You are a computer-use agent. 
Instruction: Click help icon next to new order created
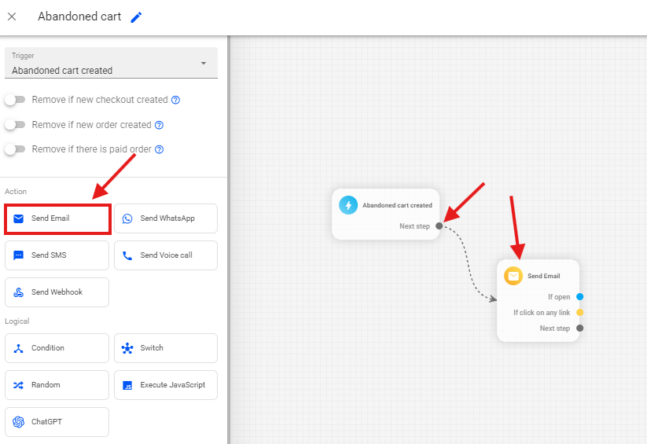pos(159,125)
